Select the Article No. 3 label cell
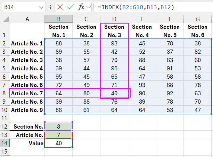This screenshot has width=213, height=157. [x=27, y=60]
